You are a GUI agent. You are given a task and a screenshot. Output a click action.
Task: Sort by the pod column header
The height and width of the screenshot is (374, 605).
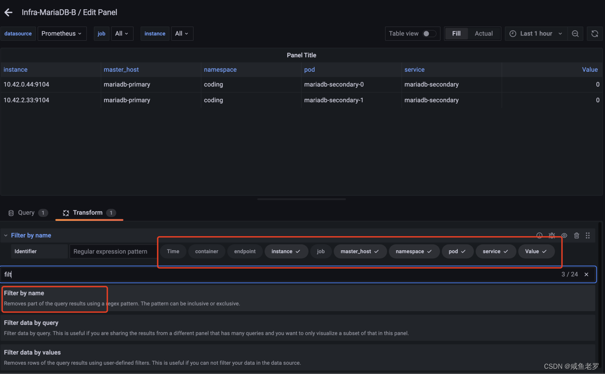click(x=309, y=70)
